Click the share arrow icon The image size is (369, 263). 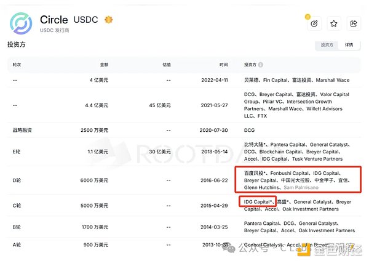(354, 23)
